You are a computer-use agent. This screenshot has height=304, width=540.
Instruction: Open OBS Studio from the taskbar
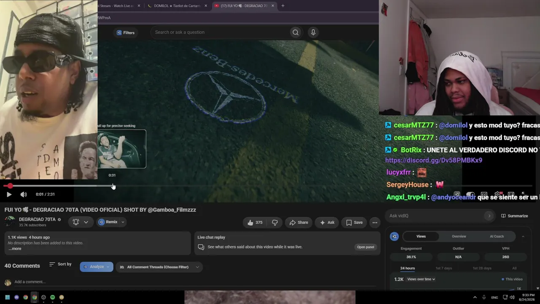[43, 297]
